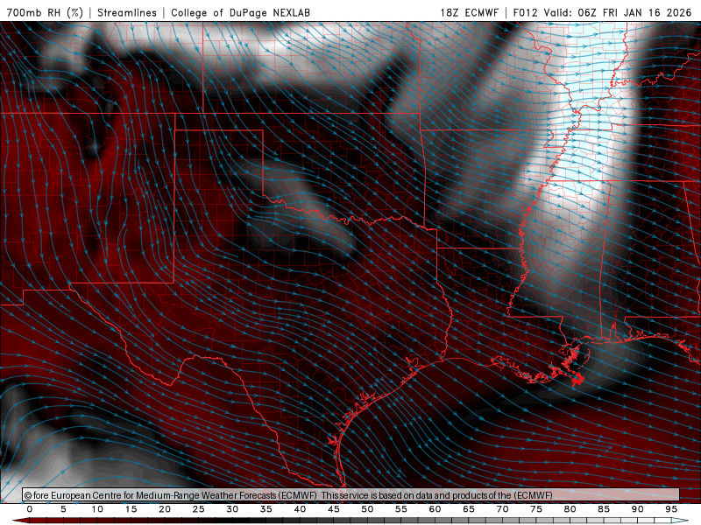Click the "85" label on the color scale
701x525 pixels.
point(604,509)
